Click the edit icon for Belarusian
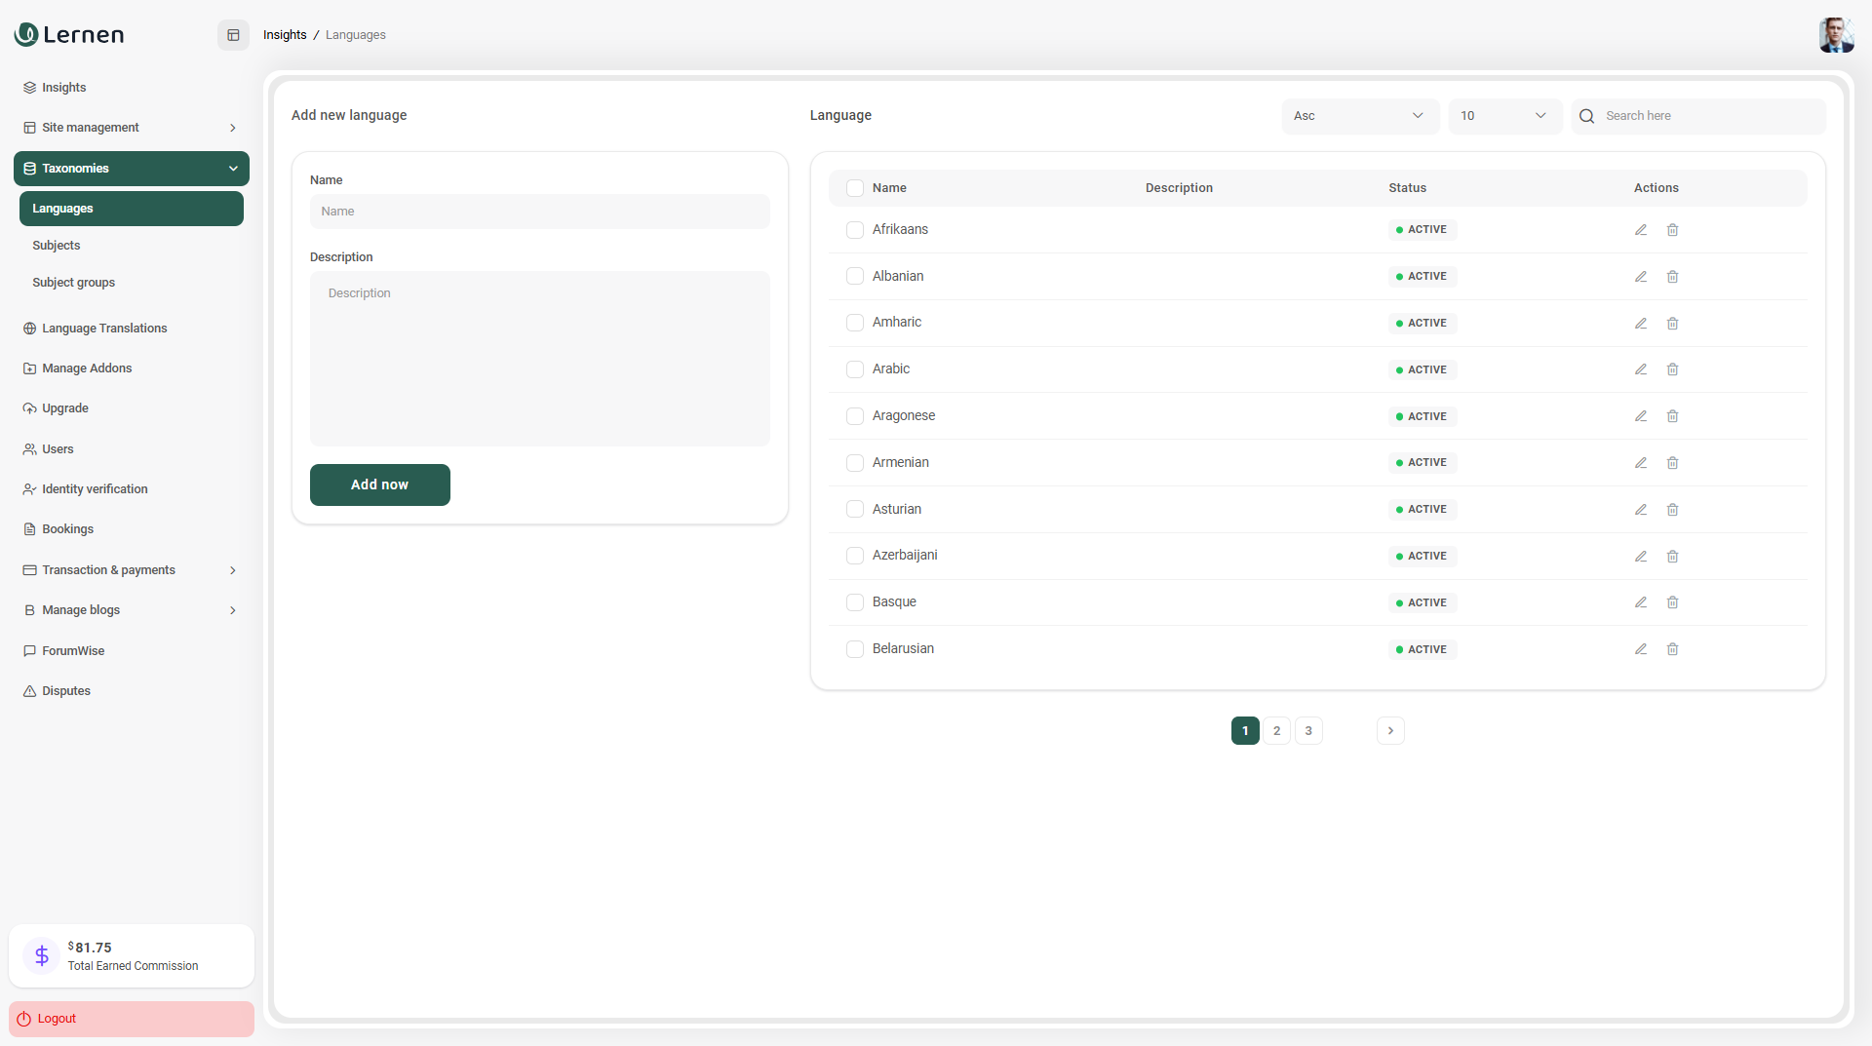Viewport: 1872px width, 1046px height. pyautogui.click(x=1641, y=649)
